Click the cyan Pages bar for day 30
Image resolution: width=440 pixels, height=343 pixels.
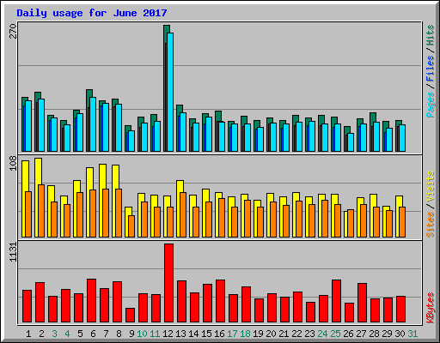402,138
